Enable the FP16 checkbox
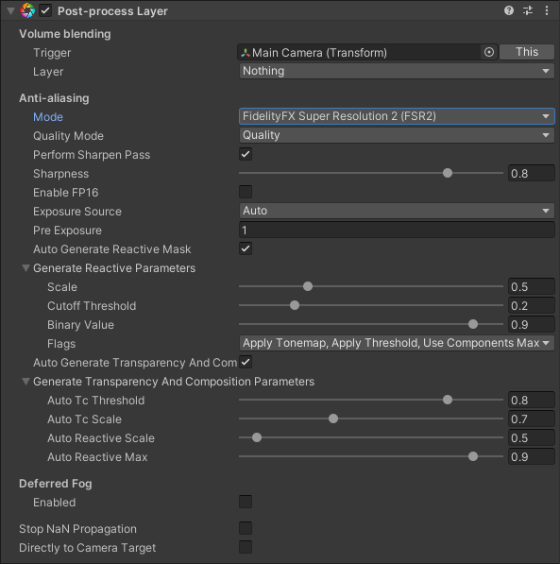Image resolution: width=560 pixels, height=564 pixels. [x=246, y=192]
